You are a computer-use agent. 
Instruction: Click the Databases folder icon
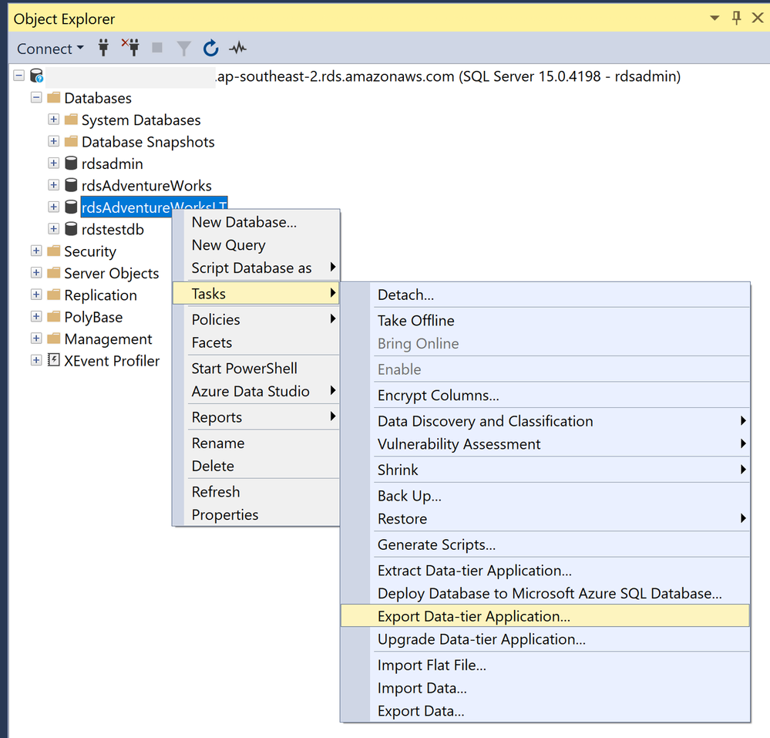pyautogui.click(x=53, y=97)
